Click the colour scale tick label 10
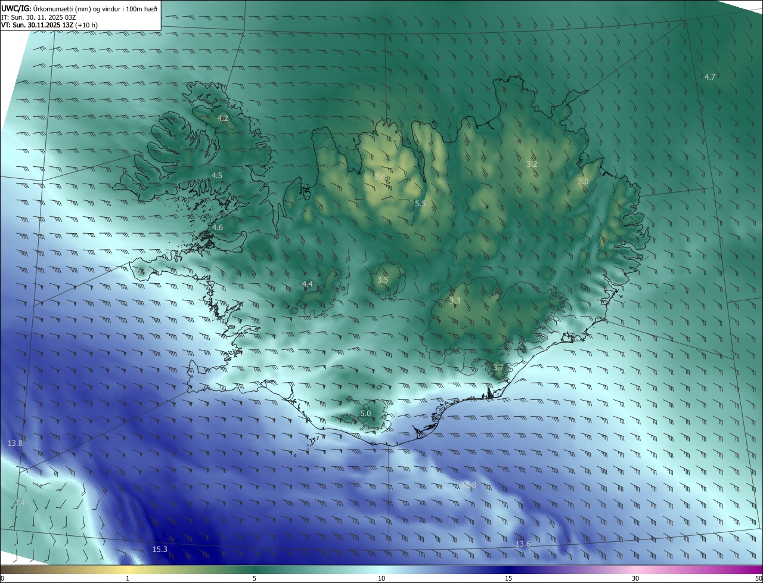Image resolution: width=763 pixels, height=583 pixels. pyautogui.click(x=381, y=578)
